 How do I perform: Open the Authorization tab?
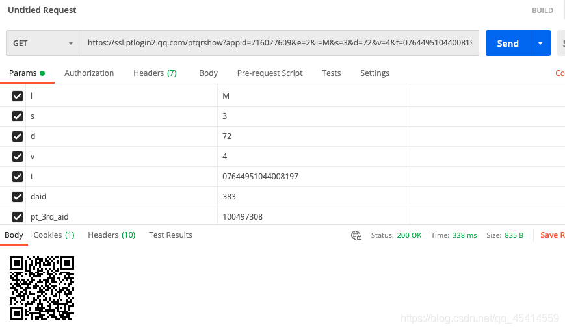tap(89, 73)
